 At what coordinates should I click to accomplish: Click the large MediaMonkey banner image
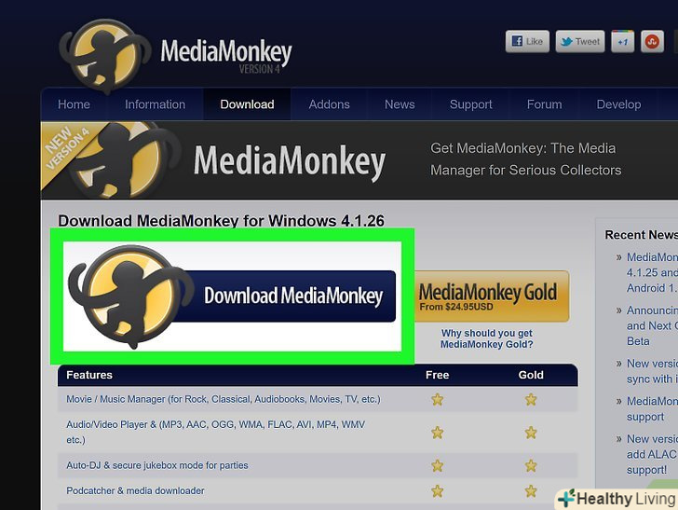(x=359, y=160)
